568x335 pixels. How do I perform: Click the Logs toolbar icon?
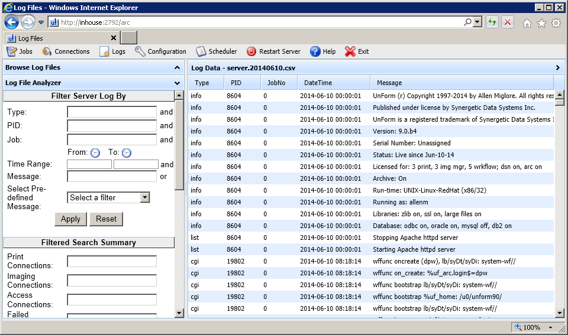click(x=104, y=51)
